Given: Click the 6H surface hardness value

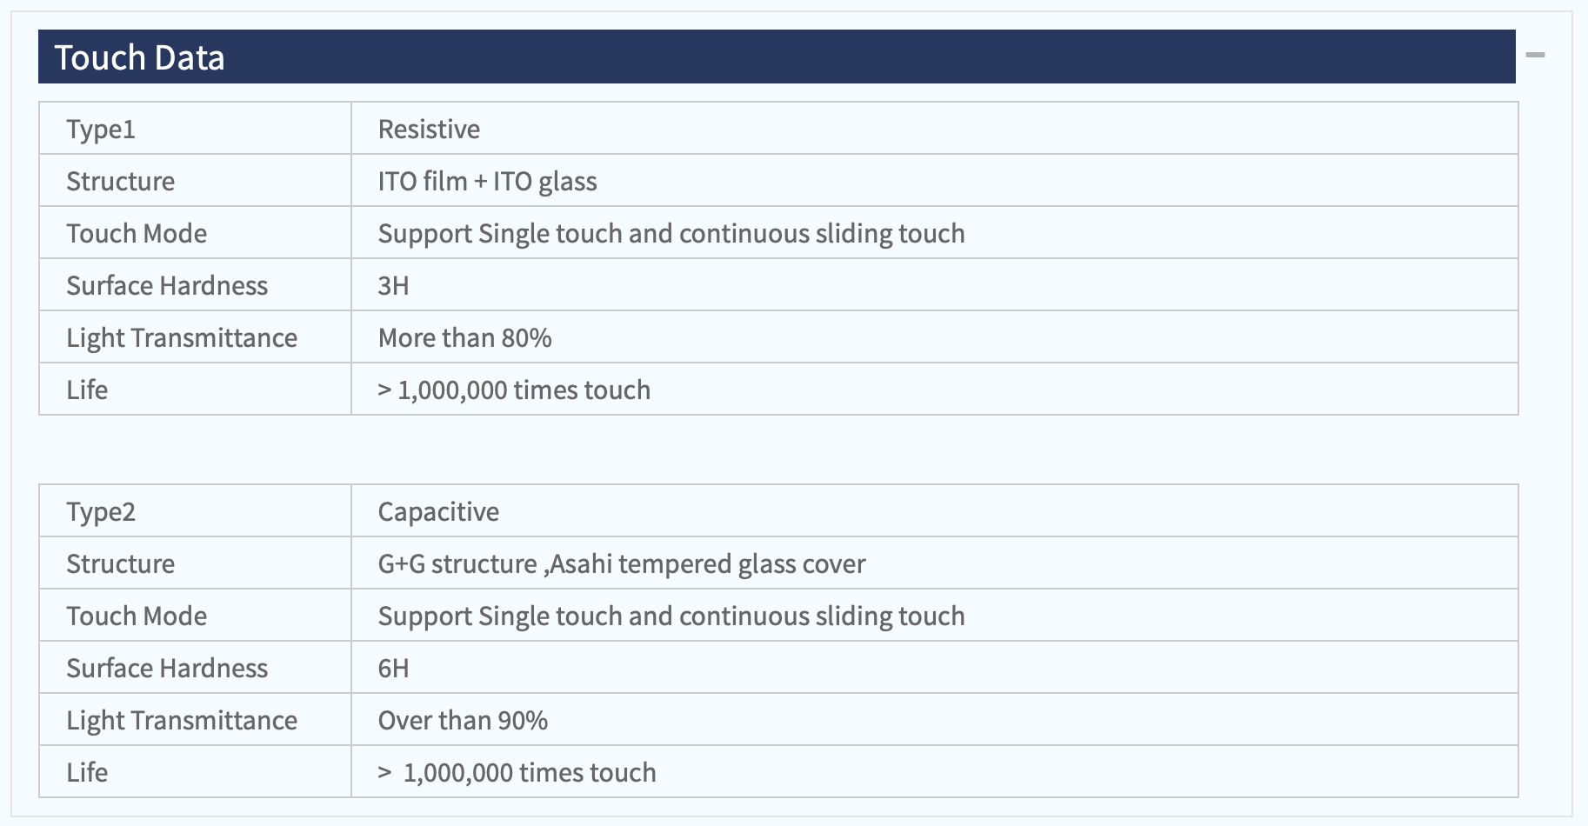Looking at the screenshot, I should pos(393,668).
